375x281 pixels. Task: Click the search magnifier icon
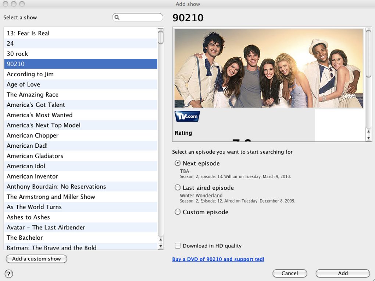[117, 17]
